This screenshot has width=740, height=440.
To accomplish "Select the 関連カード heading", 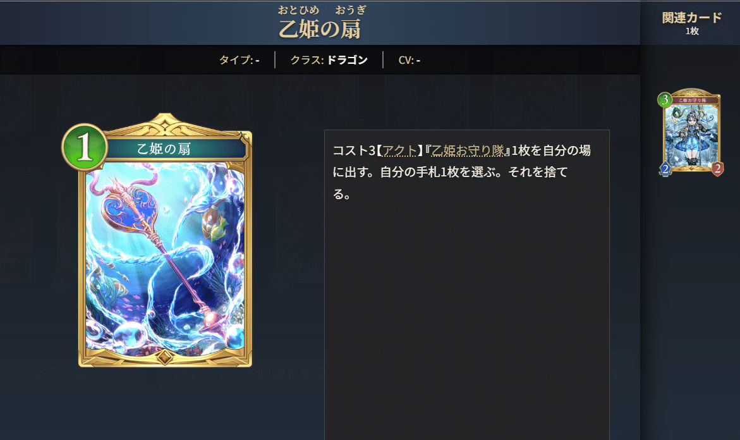I will [692, 18].
